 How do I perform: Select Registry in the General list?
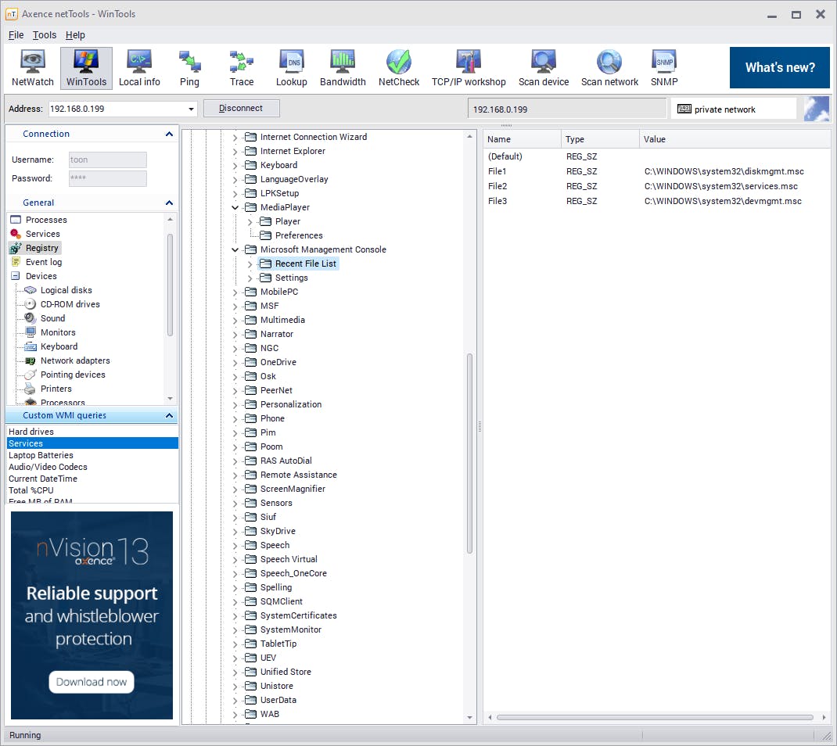coord(41,248)
